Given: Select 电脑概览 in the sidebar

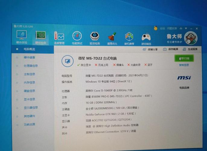Looking at the screenshot, I should pyautogui.click(x=33, y=49).
